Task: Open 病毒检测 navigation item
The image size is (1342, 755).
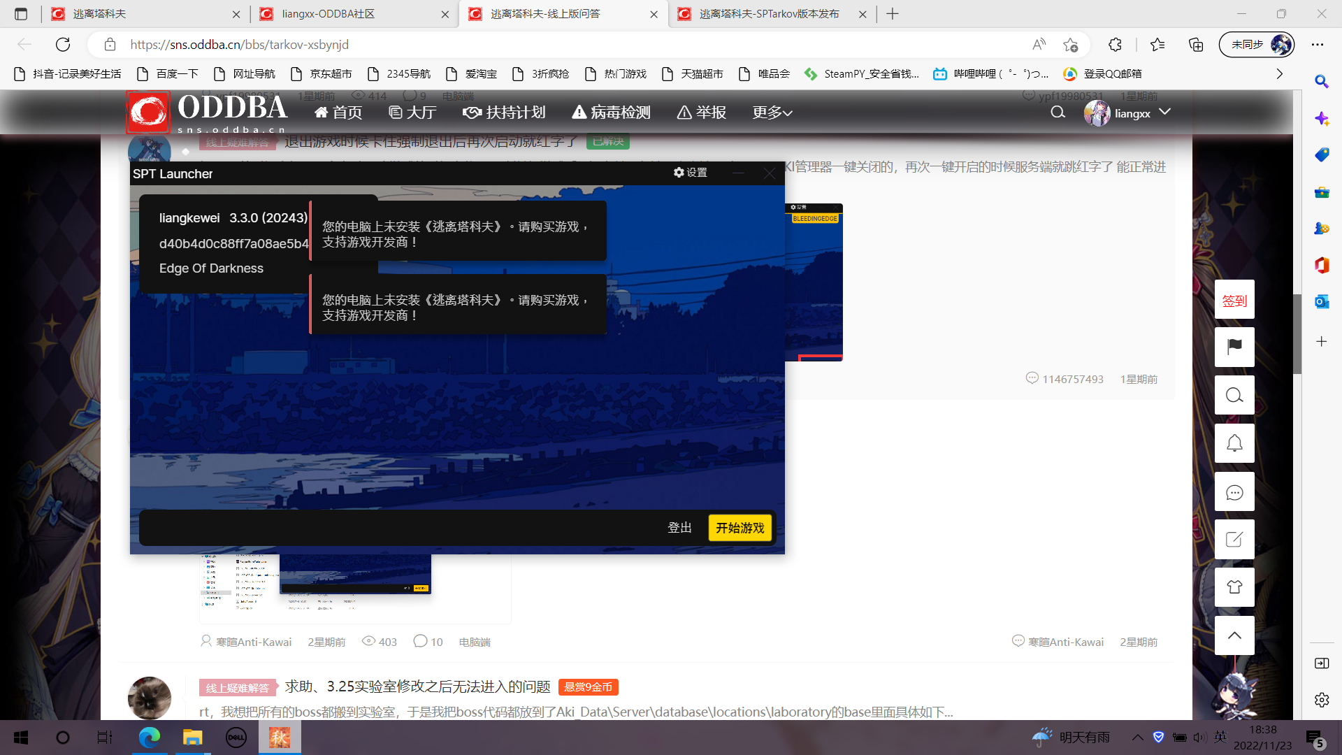Action: pyautogui.click(x=612, y=113)
